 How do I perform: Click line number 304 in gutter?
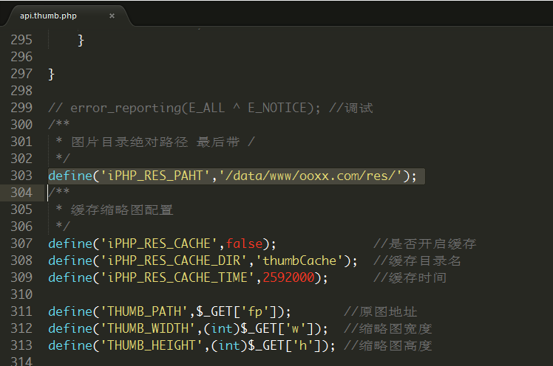pos(21,193)
